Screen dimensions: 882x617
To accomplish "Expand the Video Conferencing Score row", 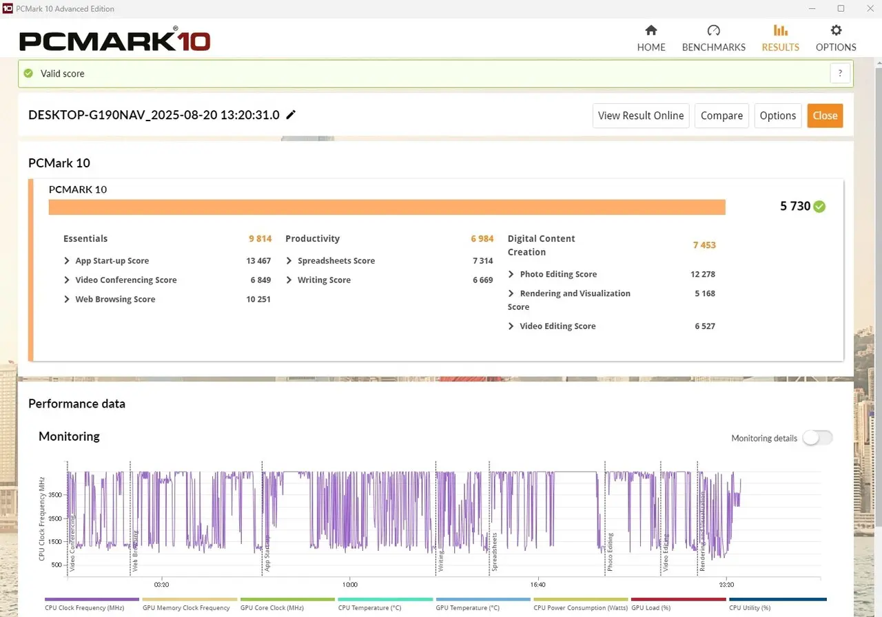I will 67,280.
